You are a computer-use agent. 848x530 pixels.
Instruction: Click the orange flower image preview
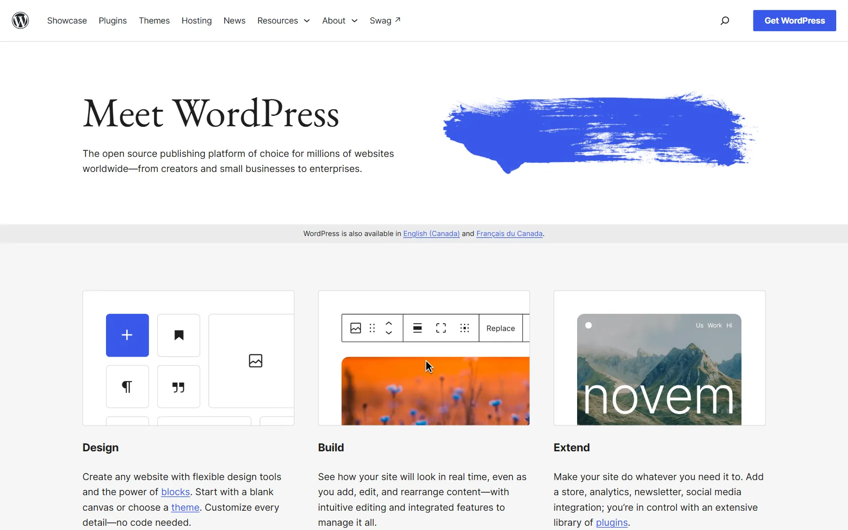click(435, 391)
